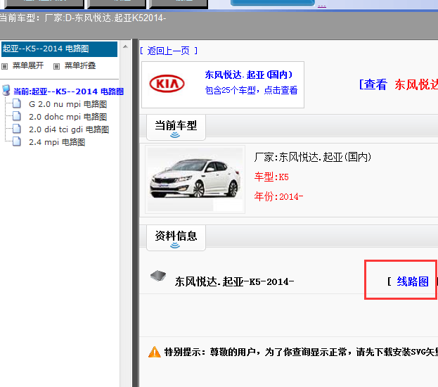This screenshot has width=438, height=387.
Task: Click 包含25个车型,点击查看 link
Action: (251, 90)
